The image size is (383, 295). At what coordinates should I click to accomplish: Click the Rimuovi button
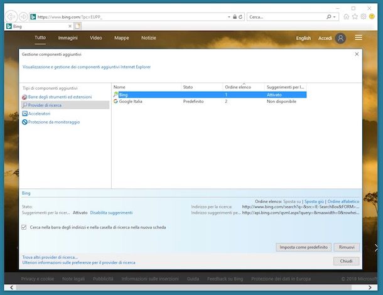347,247
